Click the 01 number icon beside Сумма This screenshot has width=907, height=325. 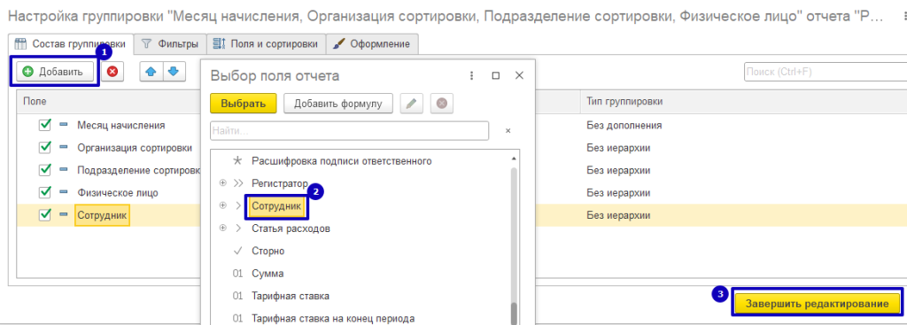237,274
